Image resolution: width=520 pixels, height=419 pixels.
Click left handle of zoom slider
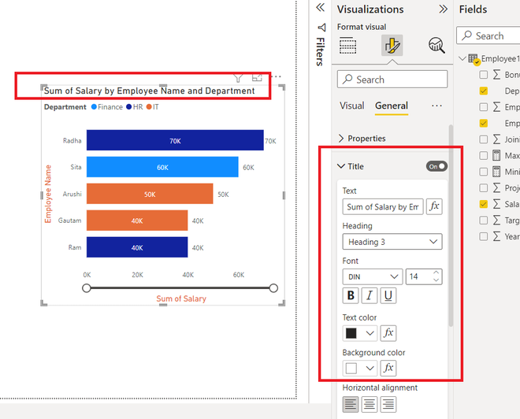pos(86,288)
